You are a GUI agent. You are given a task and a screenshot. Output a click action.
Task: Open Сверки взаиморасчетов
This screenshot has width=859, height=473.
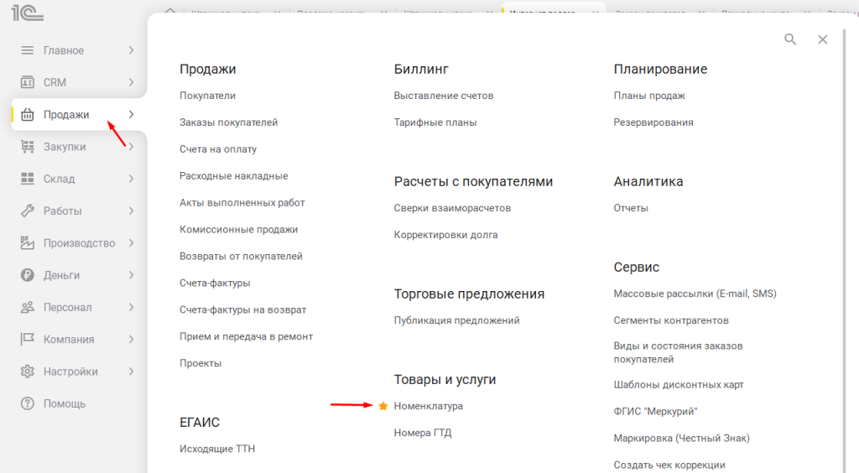point(452,208)
